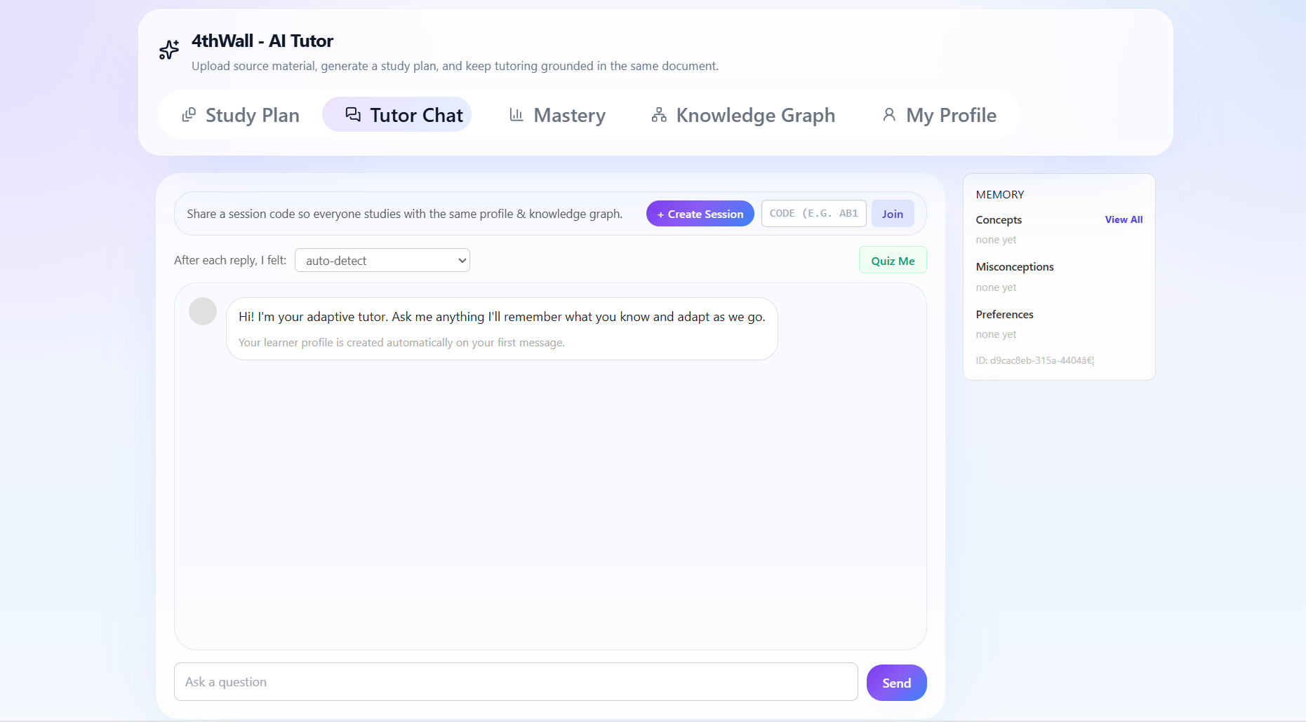Image resolution: width=1306 pixels, height=722 pixels.
Task: Click the My Profile person icon
Action: [x=889, y=114]
